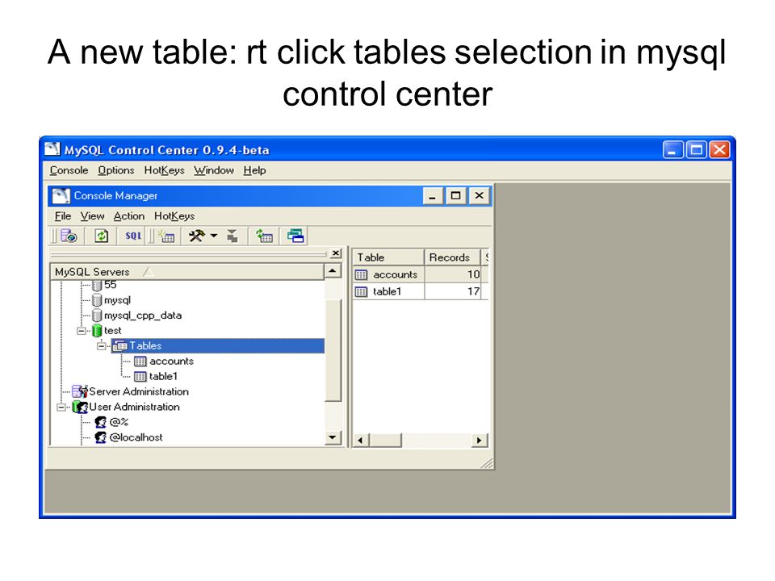775x581 pixels.
Task: Click the User Administration icon
Action: [x=80, y=407]
